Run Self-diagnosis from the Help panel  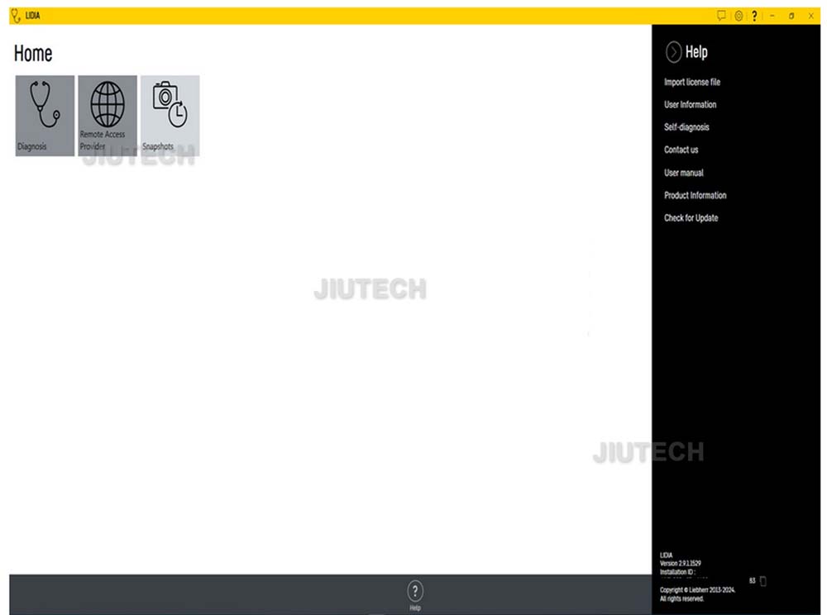pyautogui.click(x=686, y=127)
